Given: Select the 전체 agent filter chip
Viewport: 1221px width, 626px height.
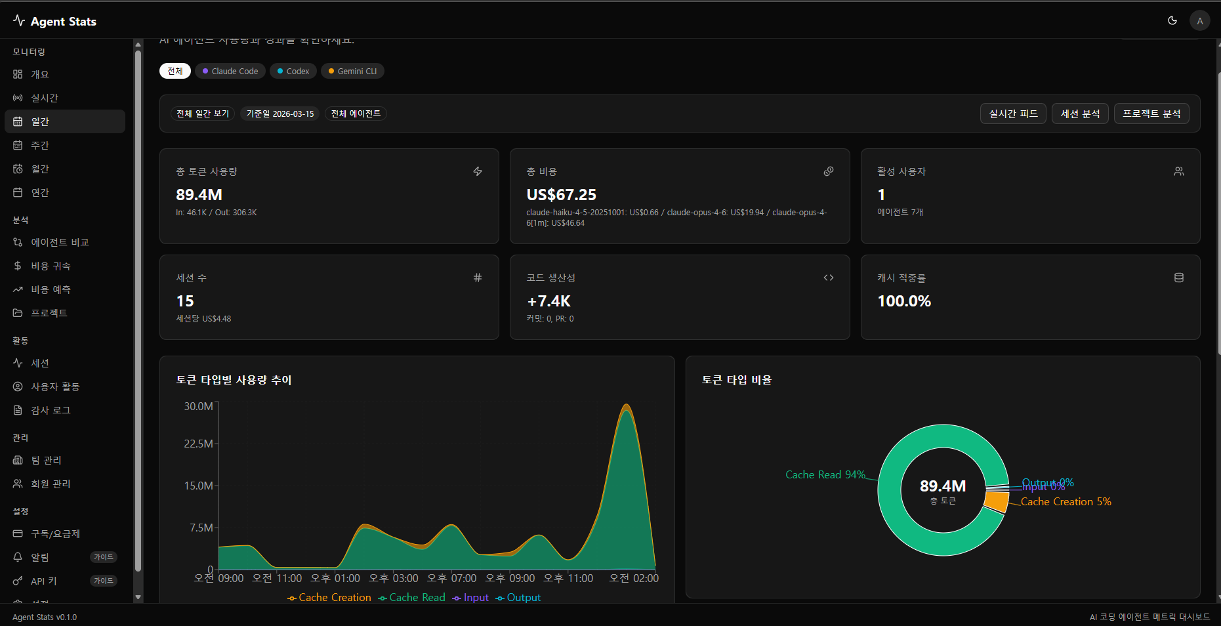Looking at the screenshot, I should [x=175, y=71].
